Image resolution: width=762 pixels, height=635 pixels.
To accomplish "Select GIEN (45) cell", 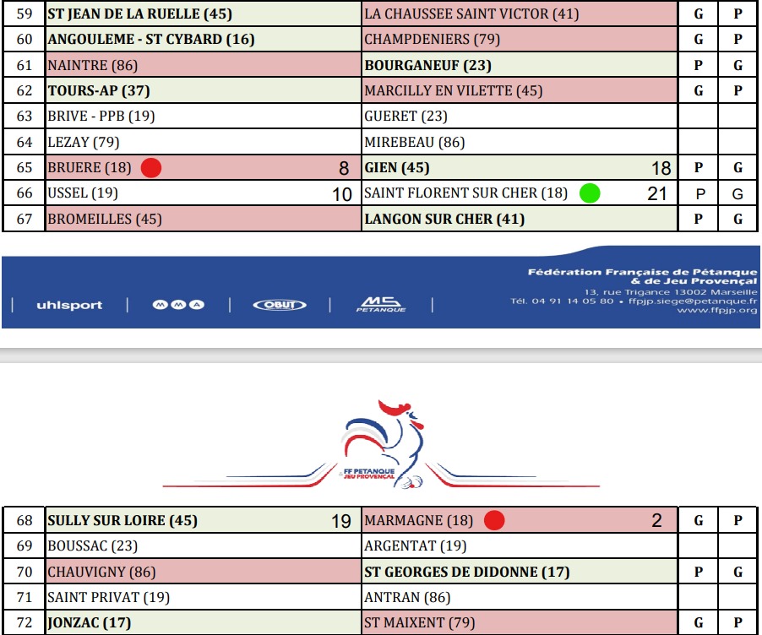I will [x=520, y=168].
